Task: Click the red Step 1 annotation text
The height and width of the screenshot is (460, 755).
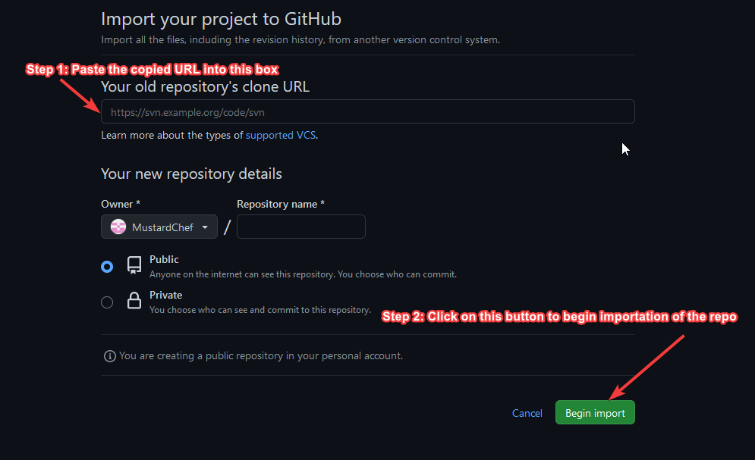Action: click(x=153, y=70)
